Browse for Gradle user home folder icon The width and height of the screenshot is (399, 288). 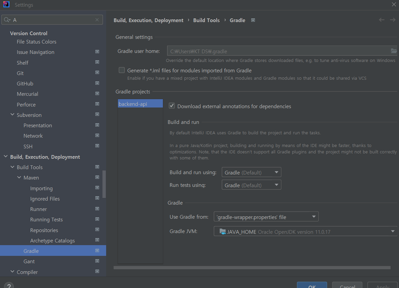(x=393, y=51)
